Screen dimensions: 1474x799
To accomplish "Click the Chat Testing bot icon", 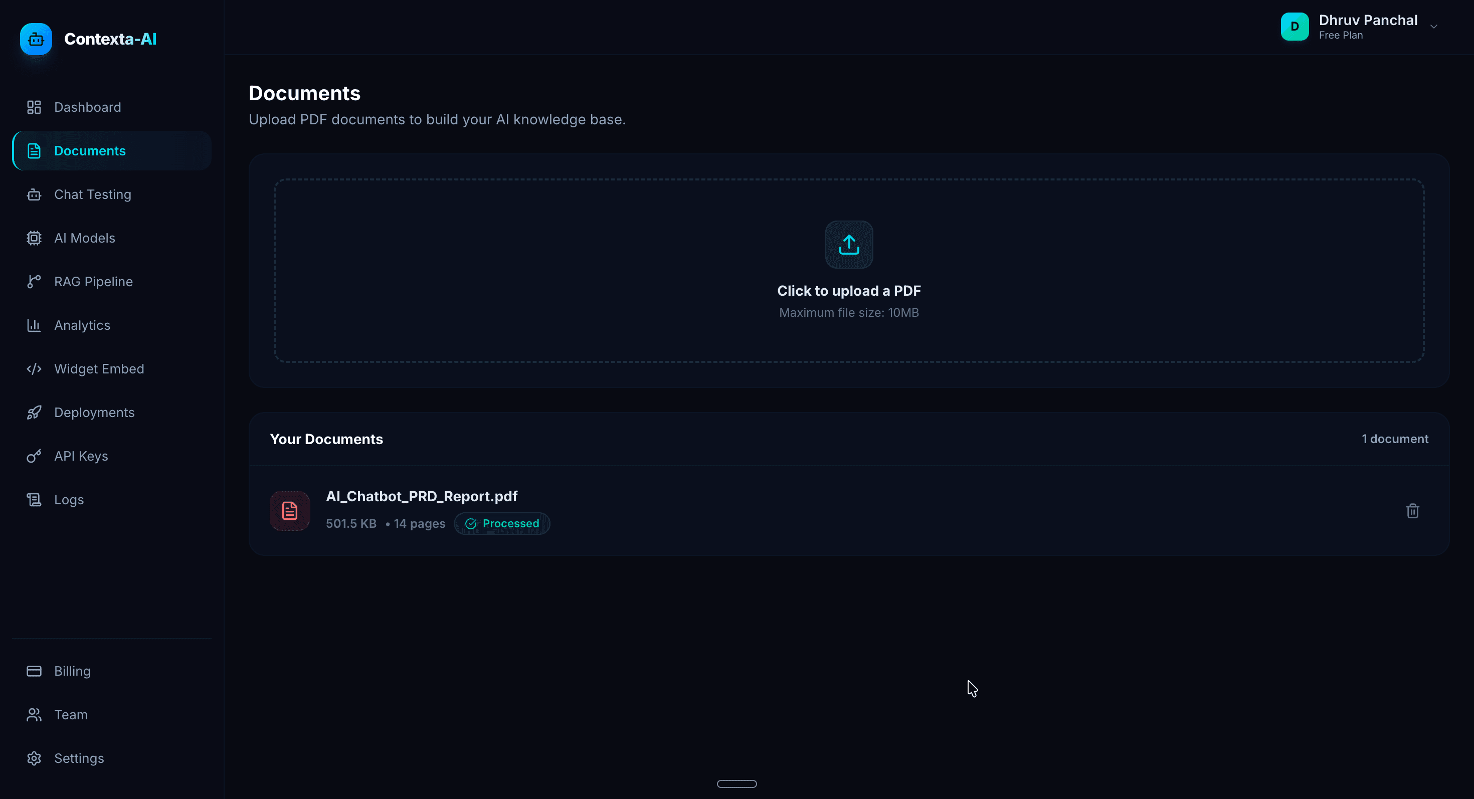I will pos(34,194).
